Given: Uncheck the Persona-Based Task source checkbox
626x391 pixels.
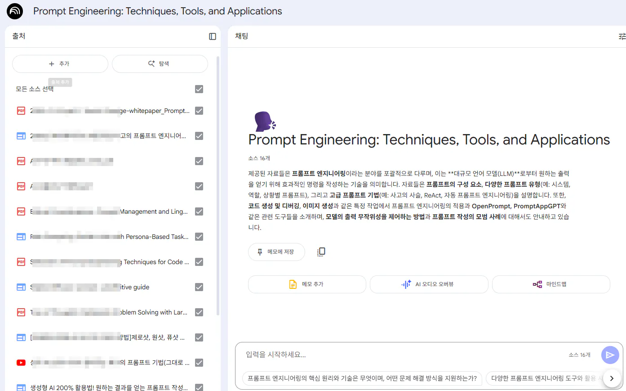Looking at the screenshot, I should tap(199, 237).
